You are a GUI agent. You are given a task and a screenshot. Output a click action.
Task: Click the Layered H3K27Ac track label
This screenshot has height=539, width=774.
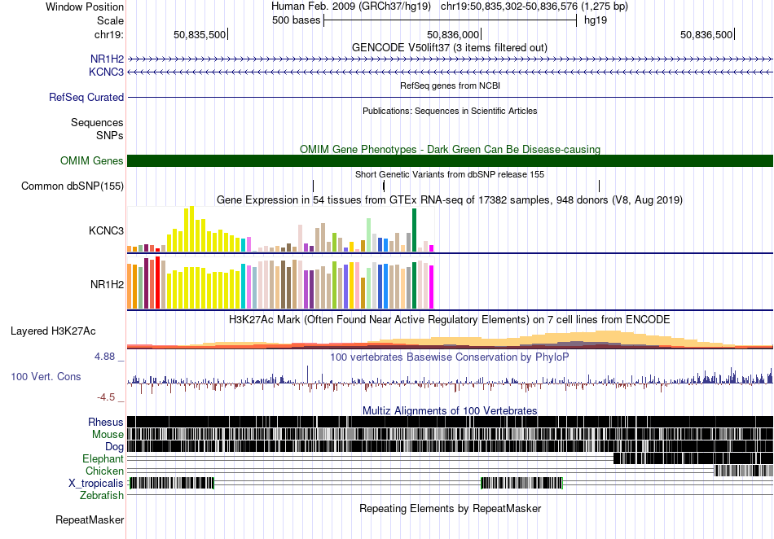click(53, 331)
